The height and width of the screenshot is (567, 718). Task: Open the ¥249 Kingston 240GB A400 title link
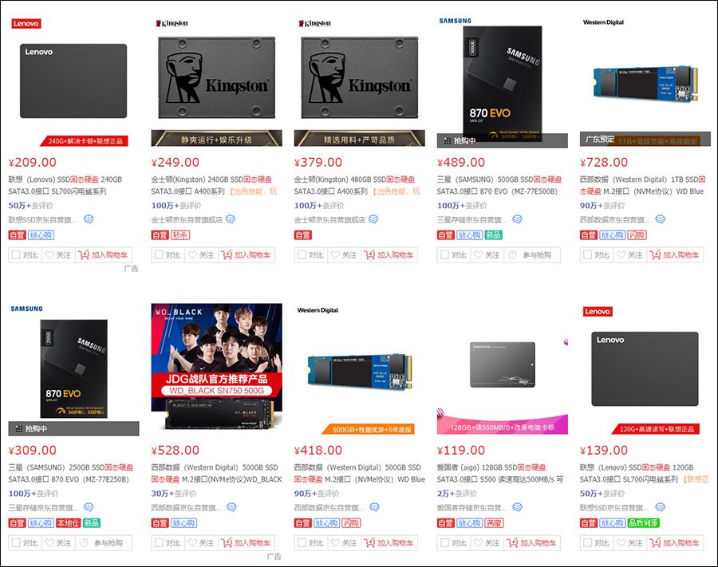pyautogui.click(x=214, y=185)
